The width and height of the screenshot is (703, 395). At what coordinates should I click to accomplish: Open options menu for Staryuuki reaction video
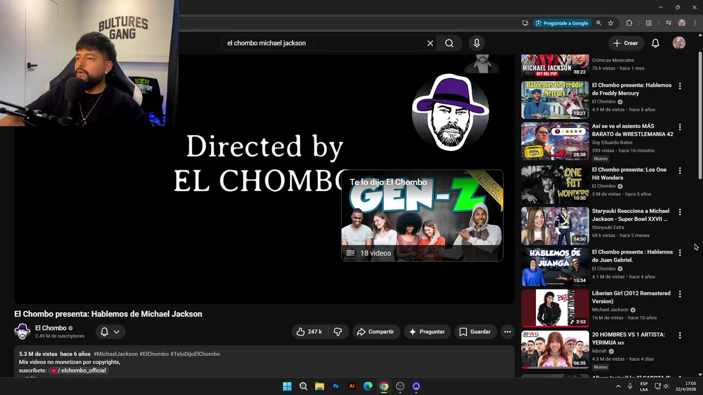coord(680,212)
